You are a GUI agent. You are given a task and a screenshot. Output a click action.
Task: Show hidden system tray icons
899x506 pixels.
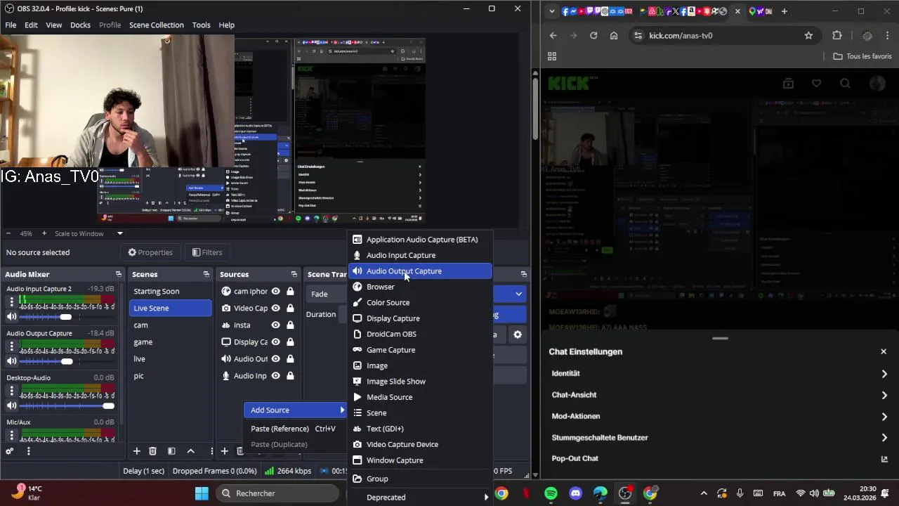[703, 493]
